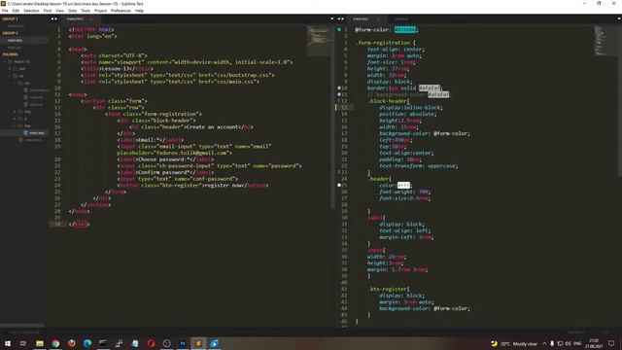Collapse the folder containing the three css files
The height and width of the screenshot is (350, 622).
pos(16,83)
